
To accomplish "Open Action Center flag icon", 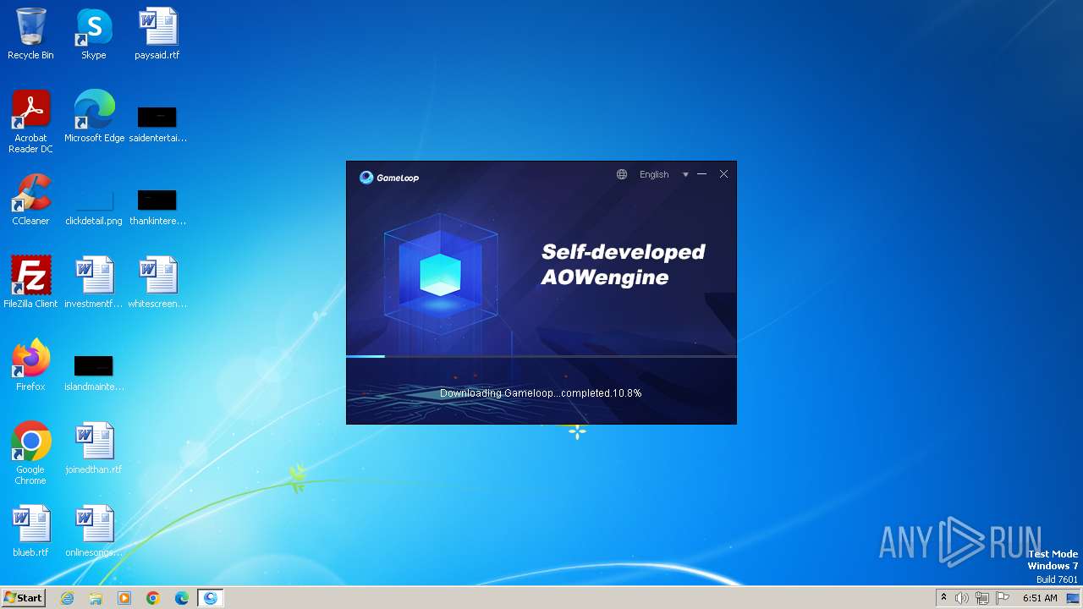I will [1003, 598].
